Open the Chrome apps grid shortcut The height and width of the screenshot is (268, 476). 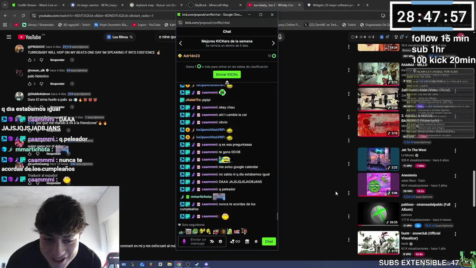point(5,25)
